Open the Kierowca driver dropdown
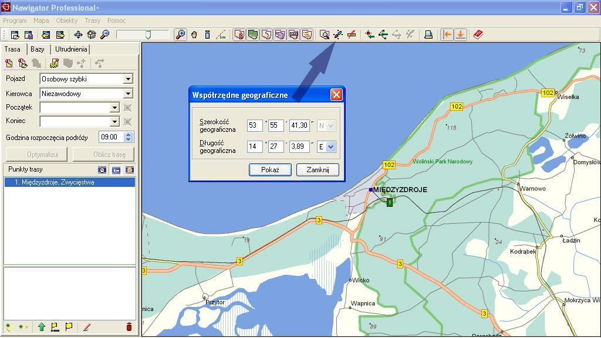The height and width of the screenshot is (338, 601). (x=128, y=94)
